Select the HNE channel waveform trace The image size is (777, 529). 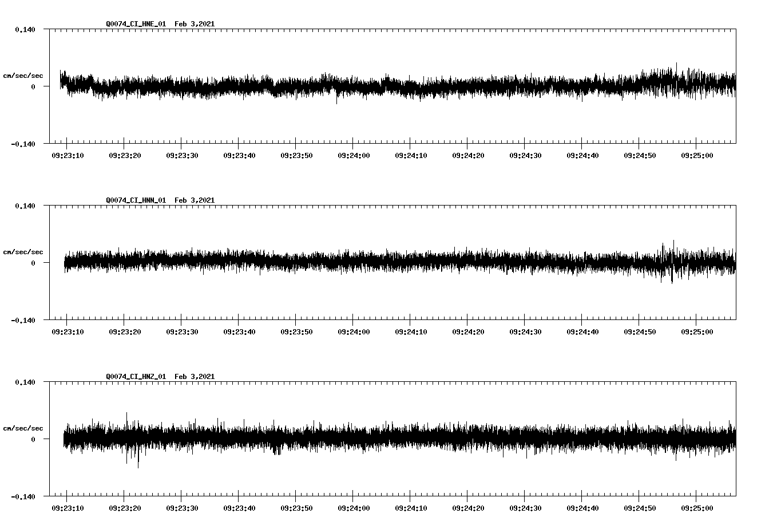pos(343,86)
